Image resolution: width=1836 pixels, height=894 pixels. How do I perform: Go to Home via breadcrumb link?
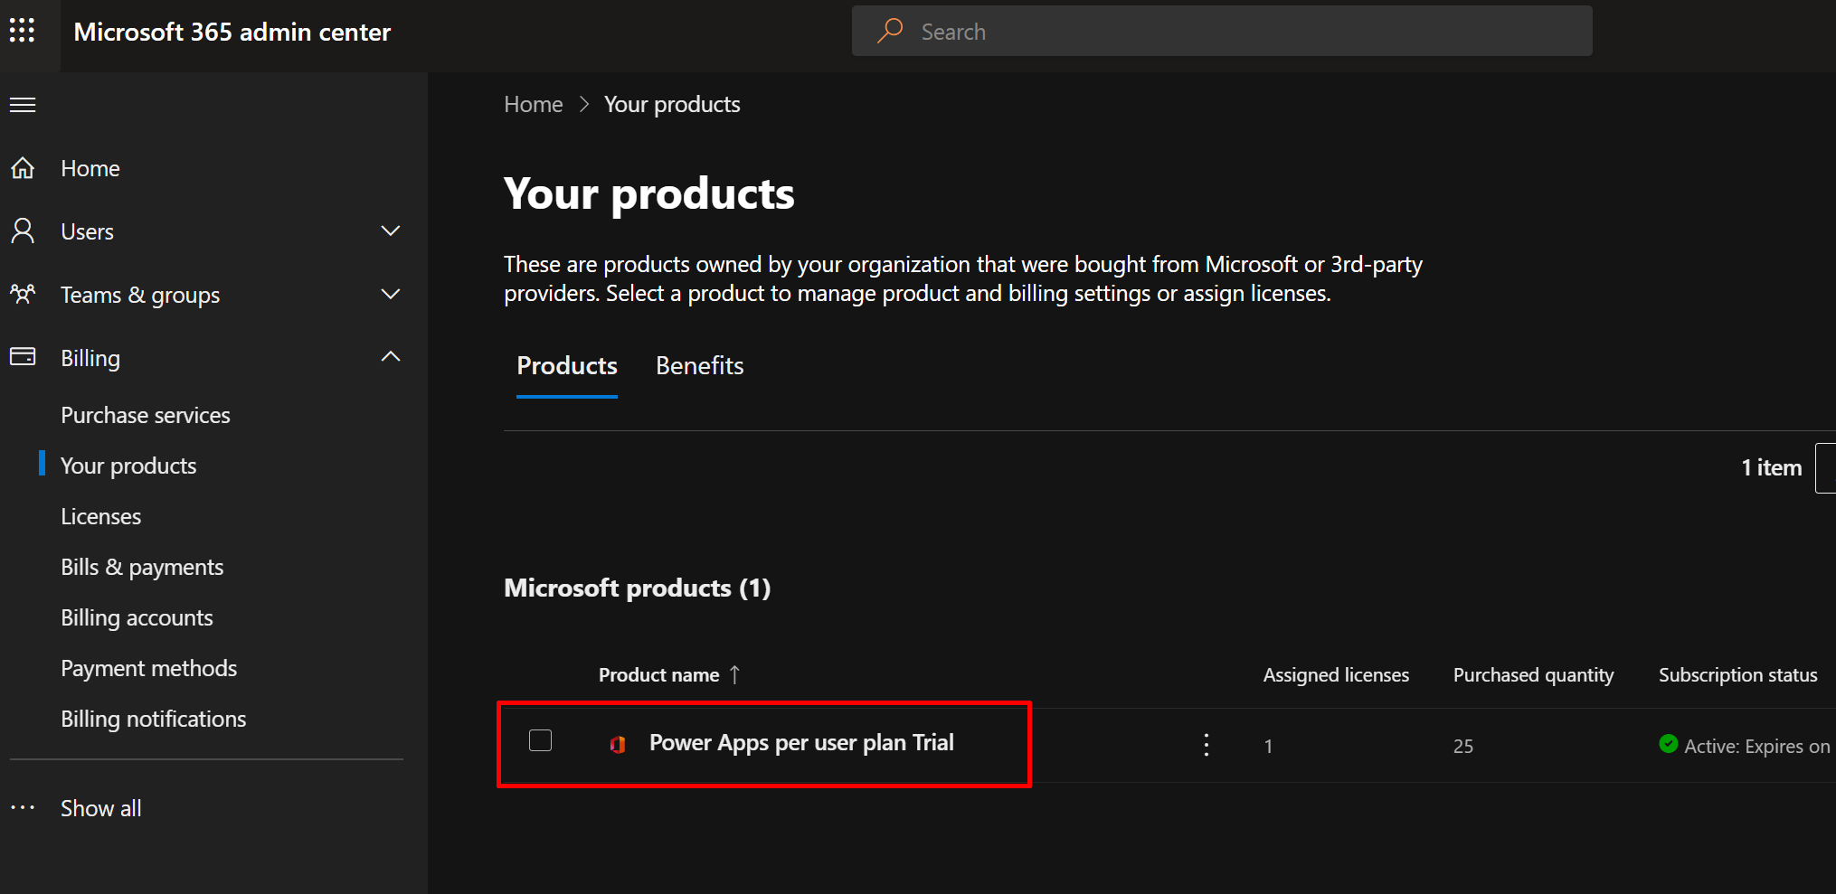(533, 105)
